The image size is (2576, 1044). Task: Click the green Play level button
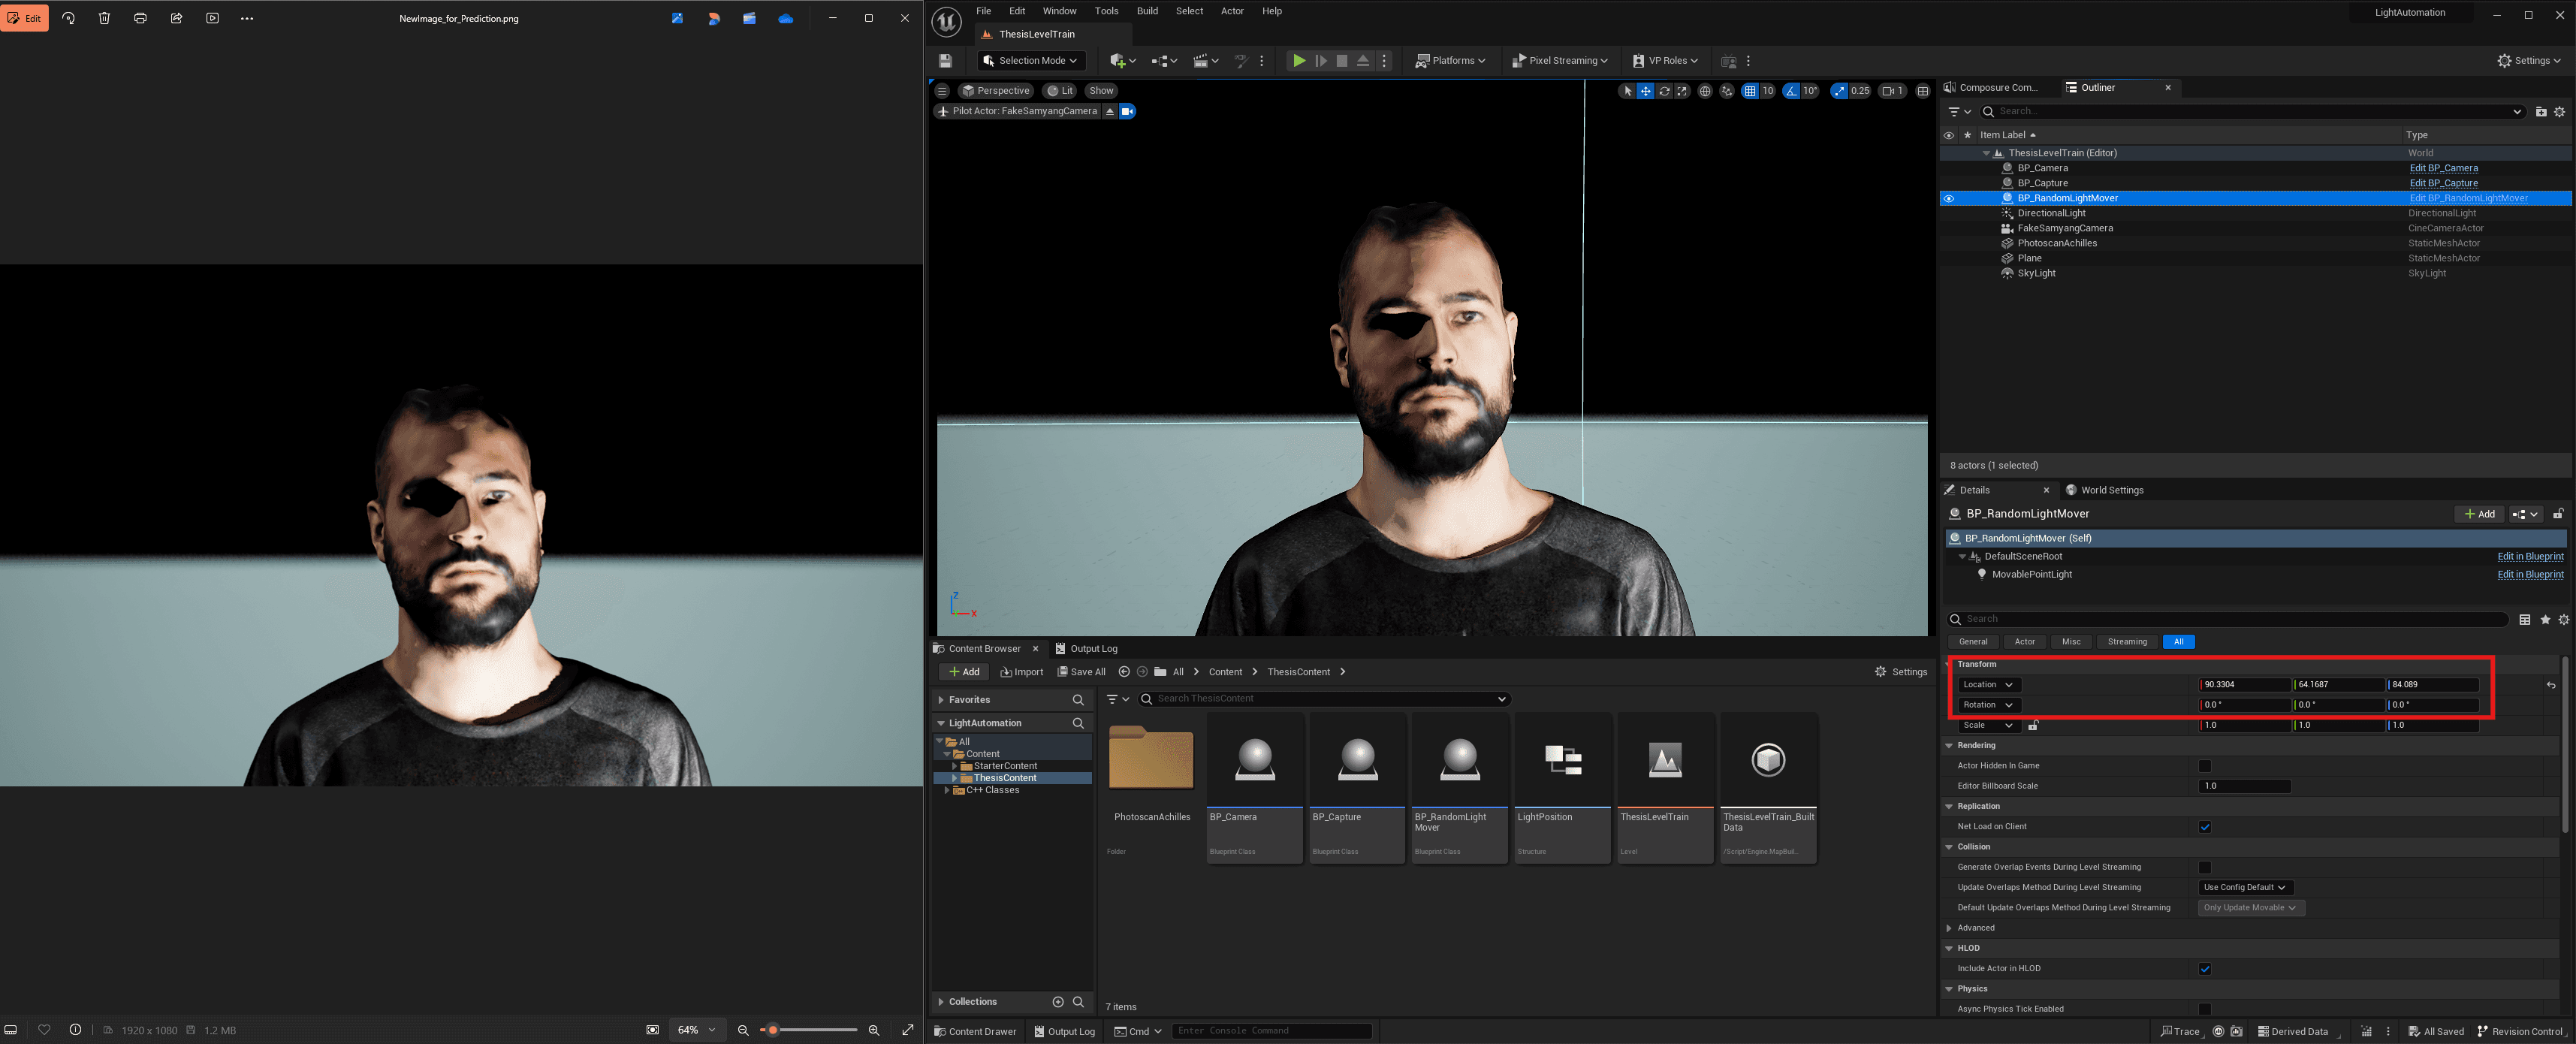coord(1298,61)
